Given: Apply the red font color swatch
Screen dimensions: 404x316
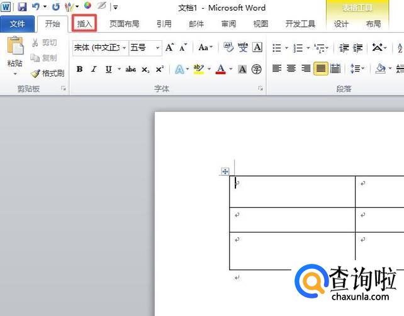Looking at the screenshot, I should tap(220, 69).
